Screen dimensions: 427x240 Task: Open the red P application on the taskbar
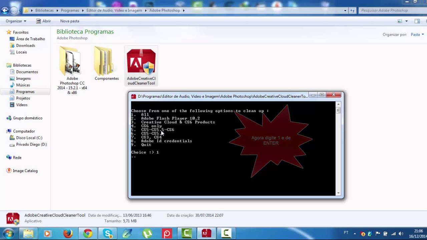point(167,233)
